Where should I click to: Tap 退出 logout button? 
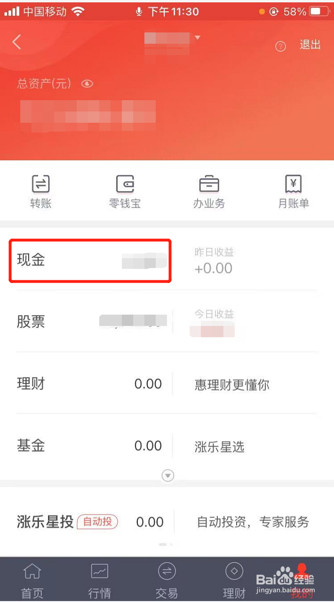[x=310, y=45]
